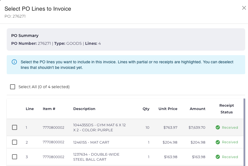
Task: Enable checkbox for Double-Wide Steel Ball Cart
Action: 15,157
